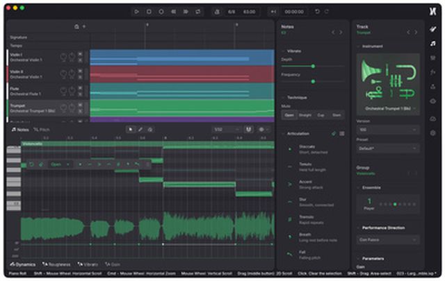Undo the last action
Viewport: 445px width, 281px height.
[x=317, y=12]
